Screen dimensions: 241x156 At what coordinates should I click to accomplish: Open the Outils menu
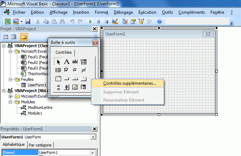[167, 12]
